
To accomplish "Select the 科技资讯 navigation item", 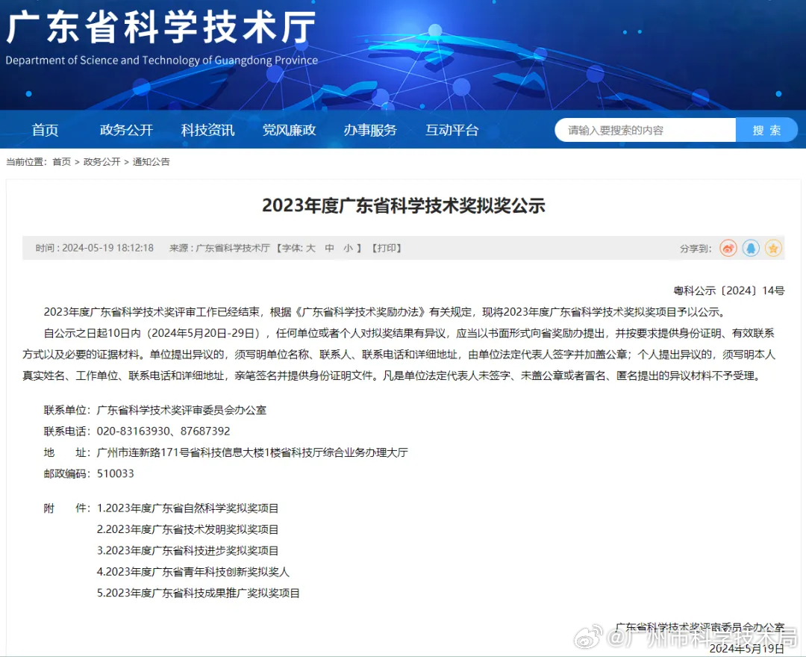I will 207,129.
